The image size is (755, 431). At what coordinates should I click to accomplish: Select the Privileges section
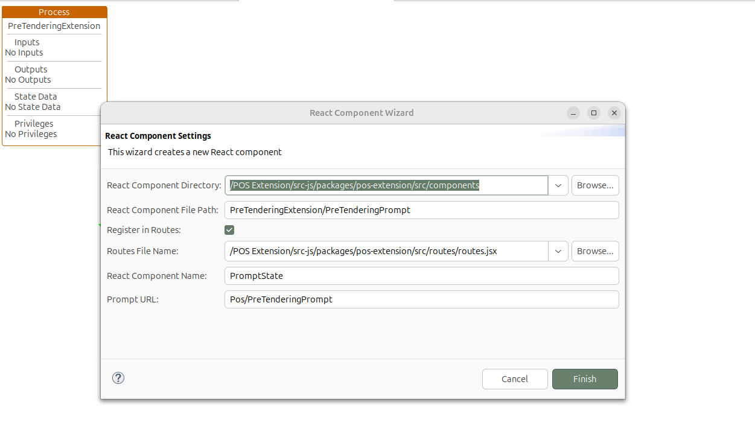pos(33,123)
